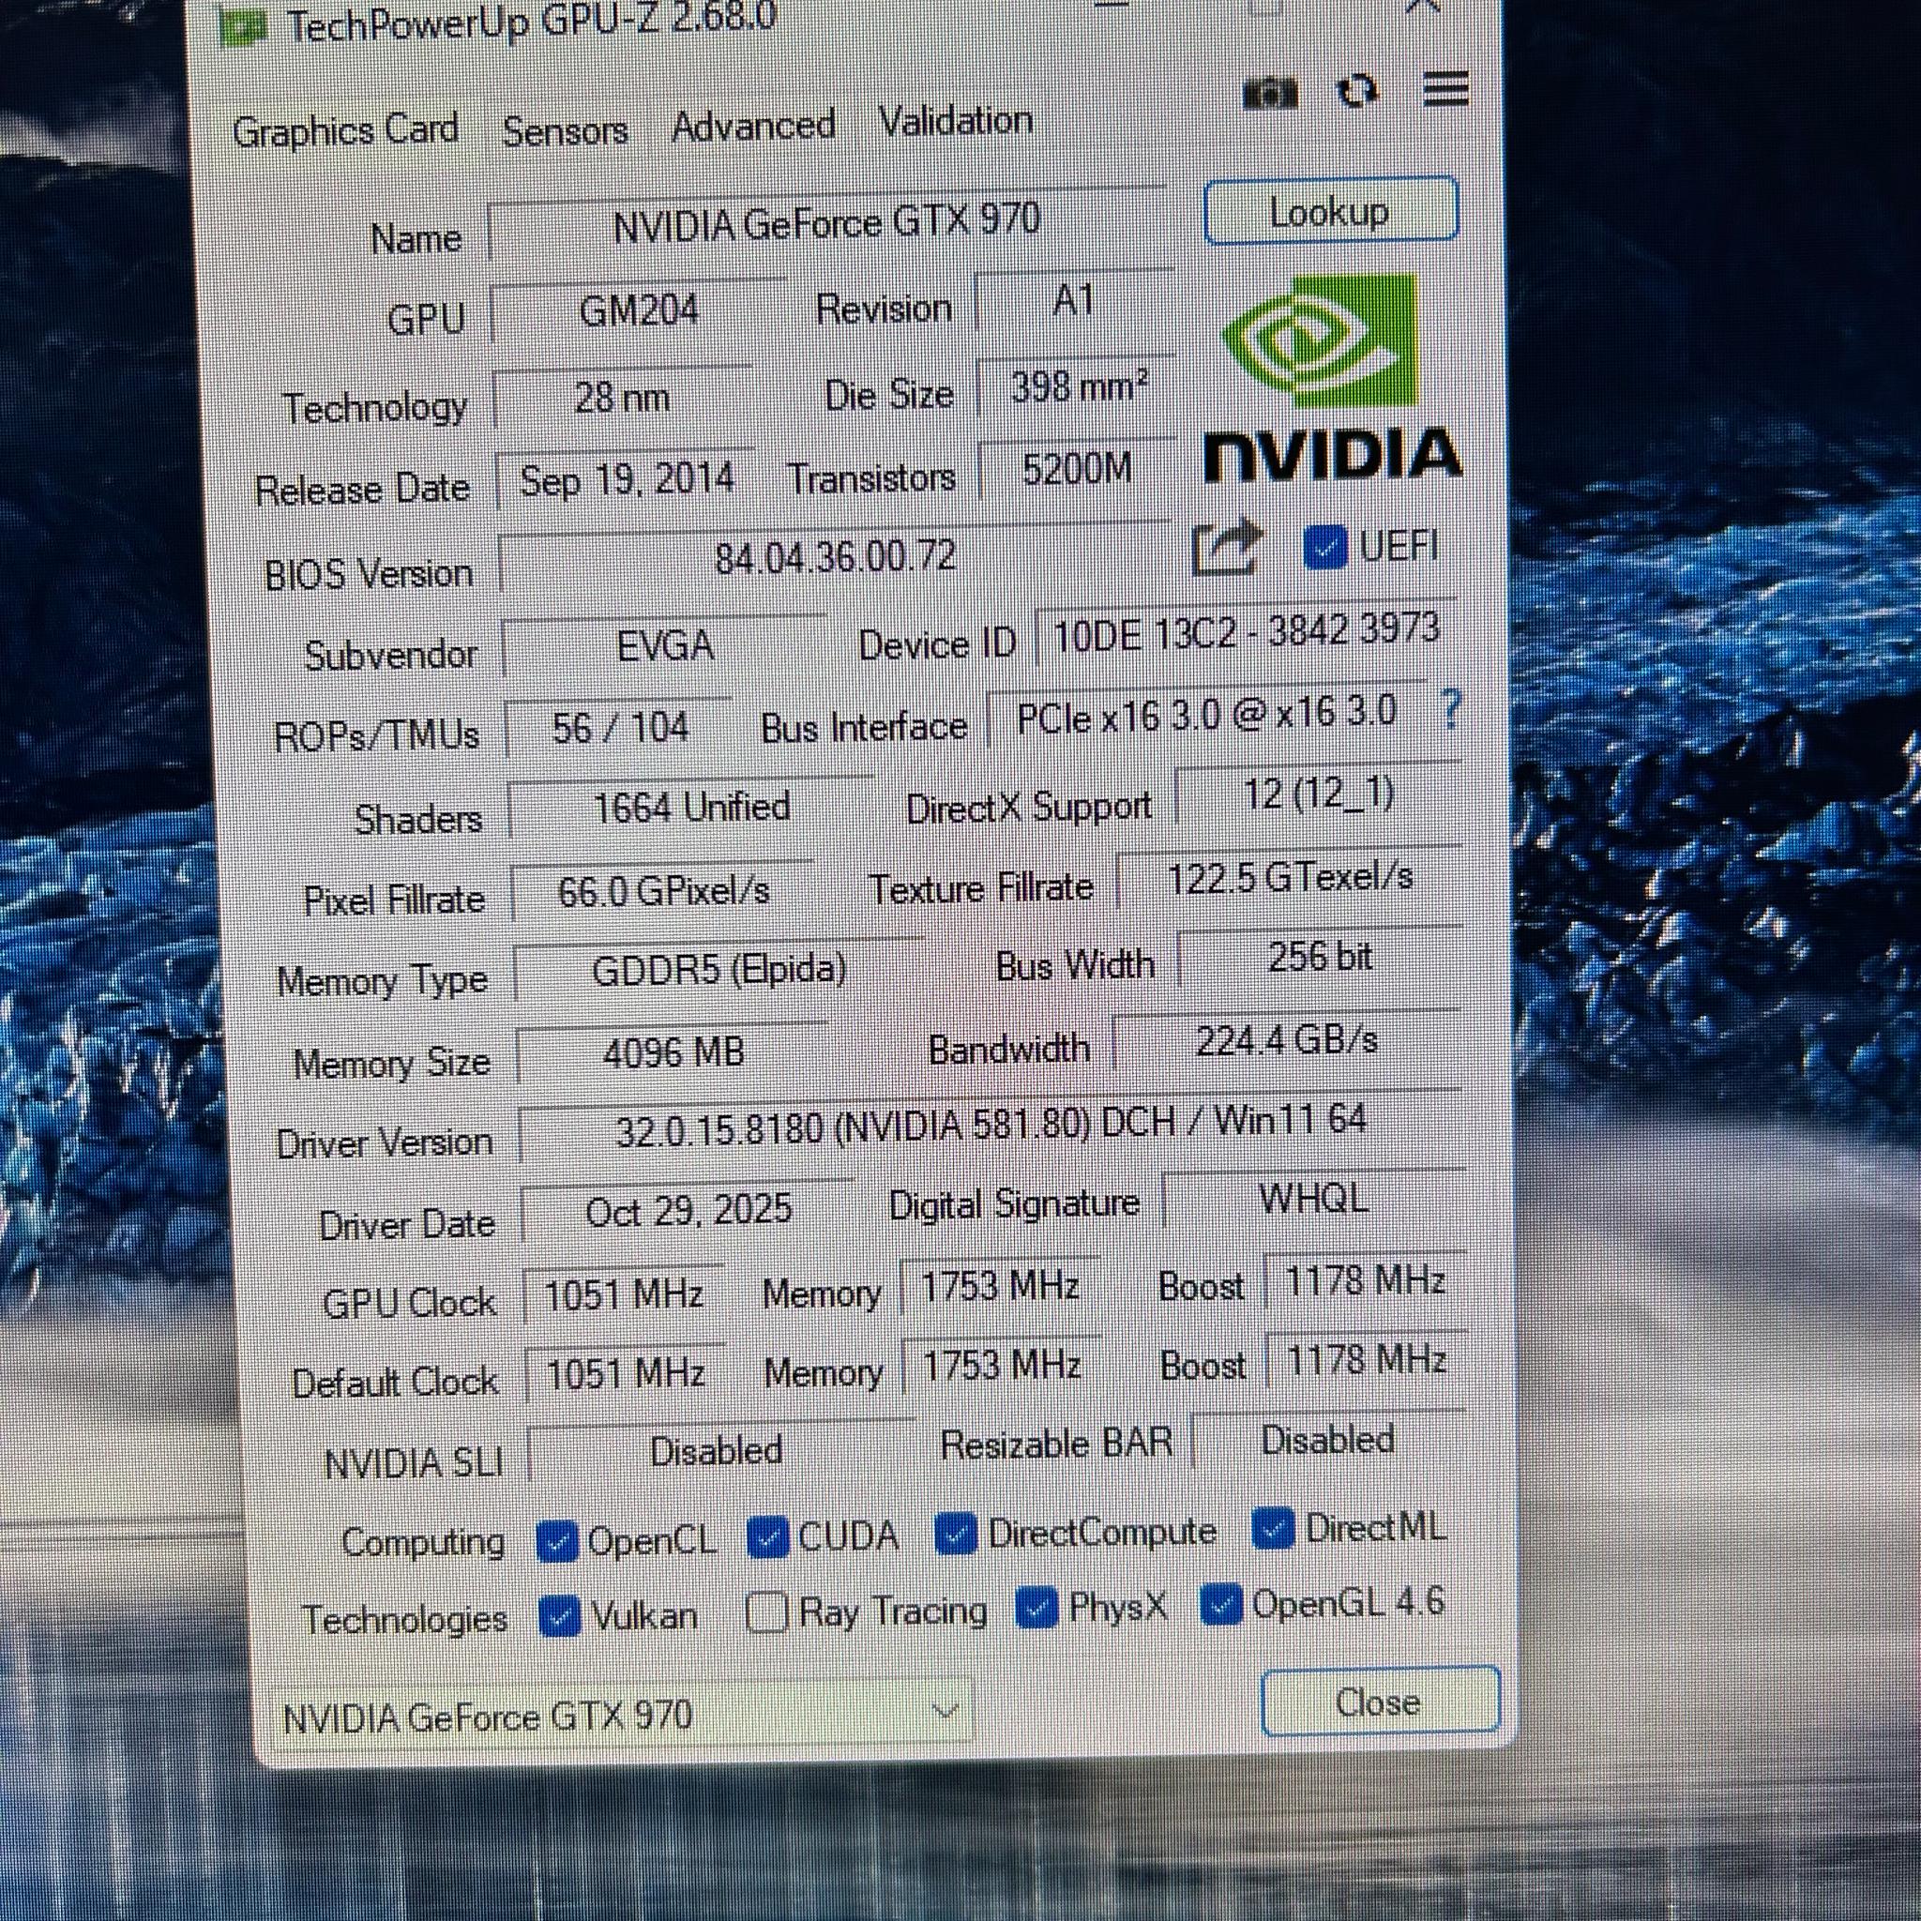Image resolution: width=1921 pixels, height=1921 pixels.
Task: Toggle the DirectCompute checkbox
Action: point(956,1534)
